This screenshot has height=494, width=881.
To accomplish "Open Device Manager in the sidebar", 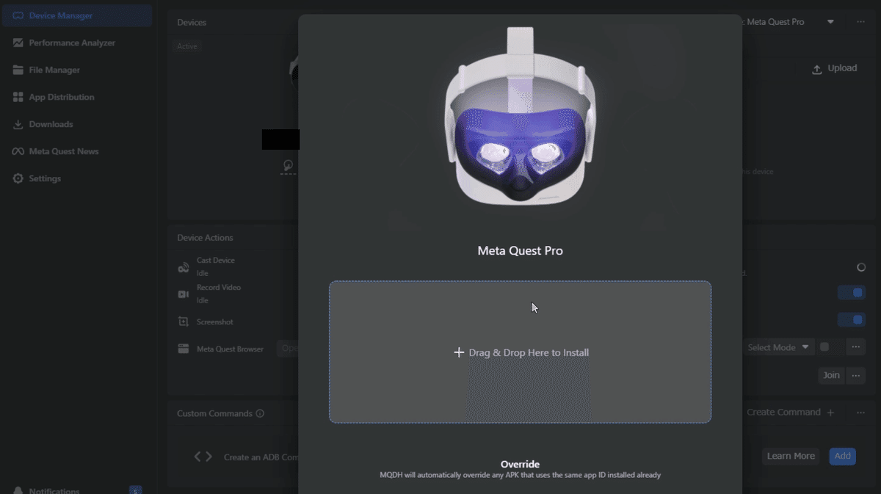I will [x=76, y=15].
